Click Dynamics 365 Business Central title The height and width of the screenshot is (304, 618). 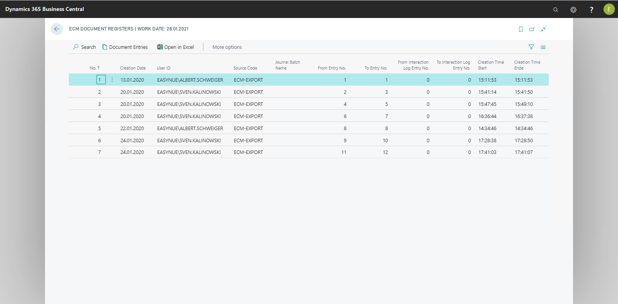45,9
